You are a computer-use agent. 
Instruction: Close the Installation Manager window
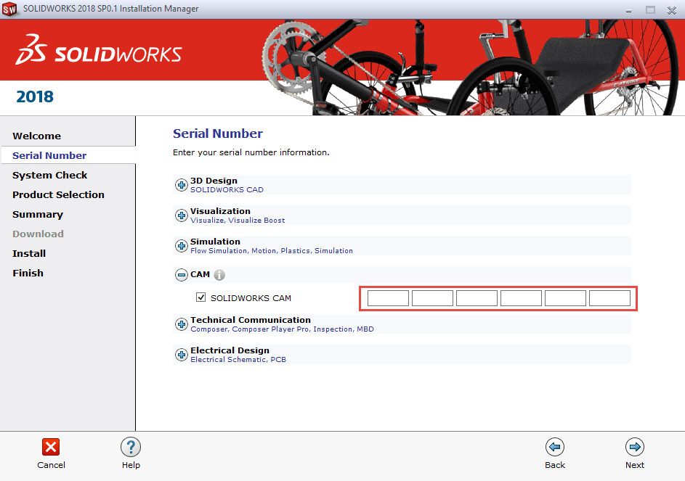click(672, 10)
